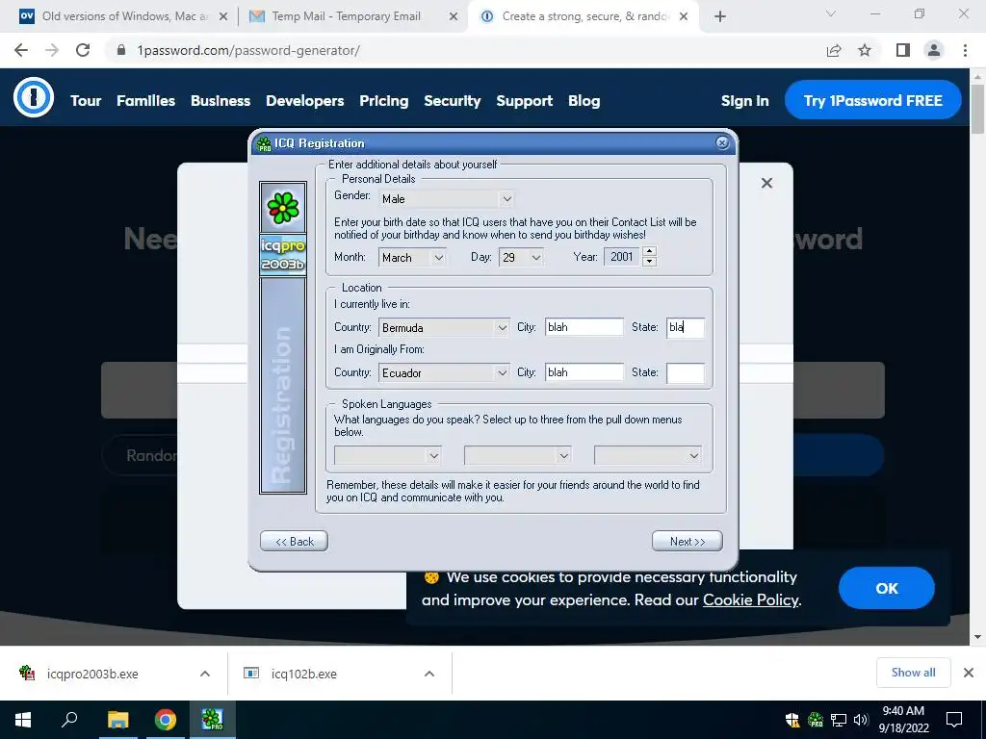Click Show all downloads button
Viewport: 986px width, 739px height.
(913, 673)
